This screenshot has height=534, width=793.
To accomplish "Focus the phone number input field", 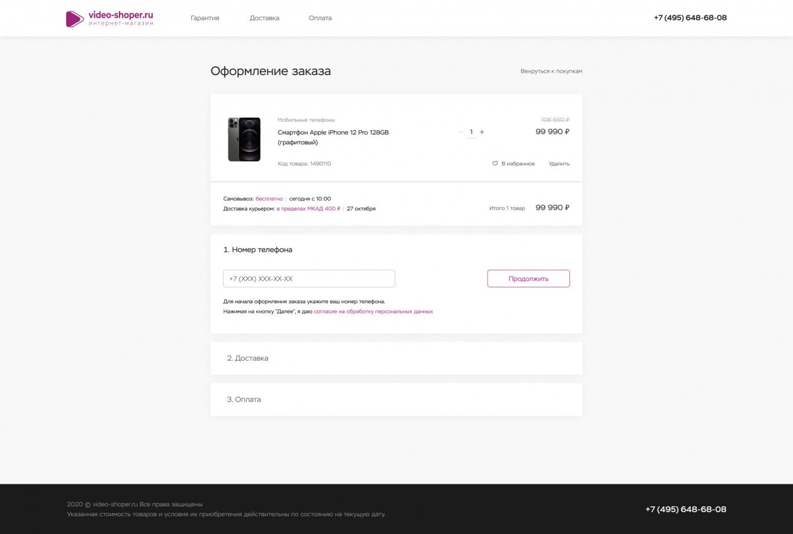I will pos(309,279).
